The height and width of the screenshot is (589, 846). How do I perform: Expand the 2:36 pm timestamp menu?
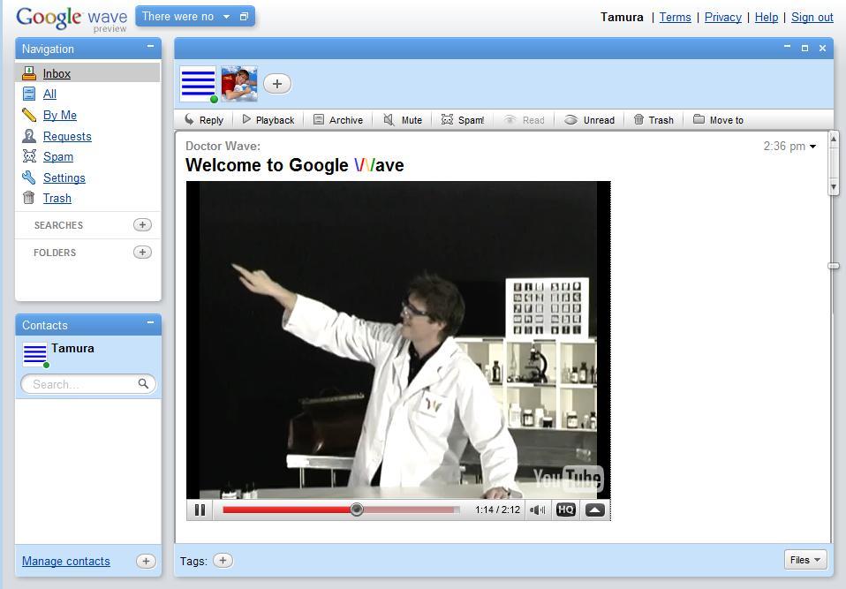pos(813,147)
